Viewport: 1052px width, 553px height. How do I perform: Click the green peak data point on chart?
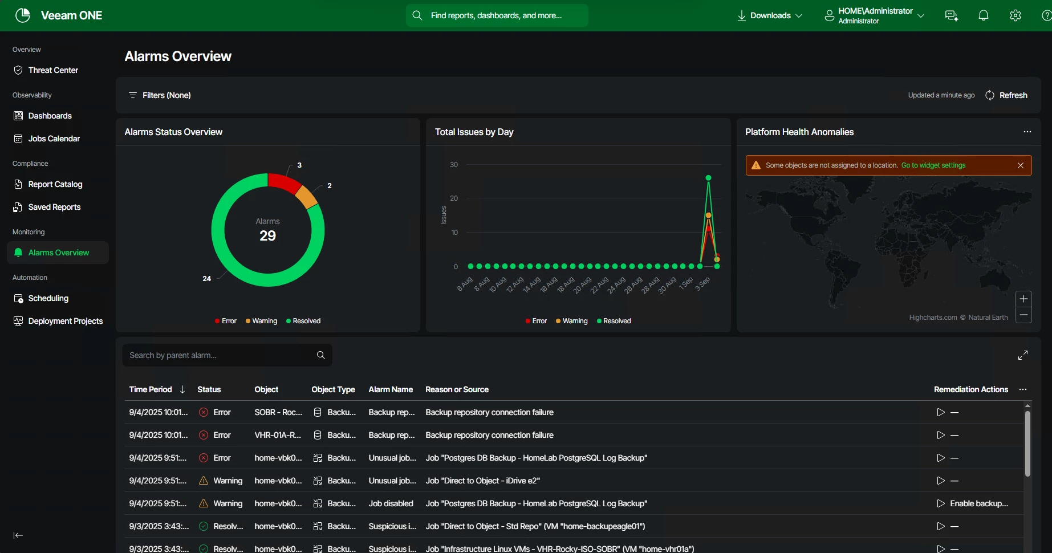708,178
